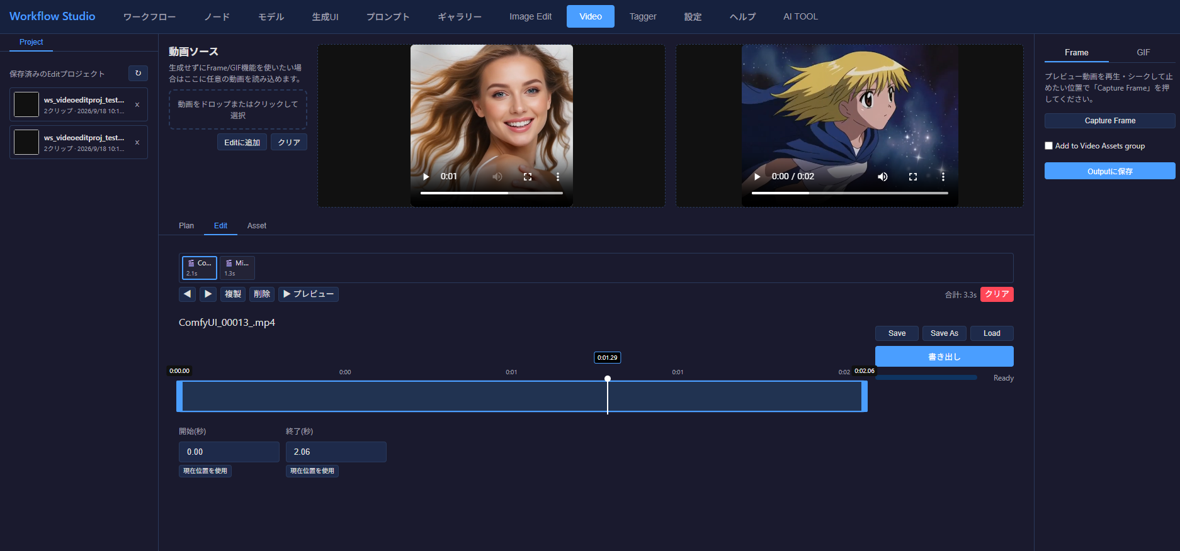Screen dimensions: 1180x551
Task: Move selected clip right with arrow button
Action: coord(208,294)
